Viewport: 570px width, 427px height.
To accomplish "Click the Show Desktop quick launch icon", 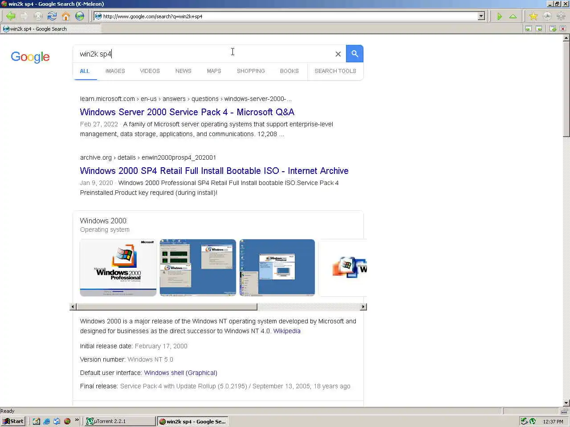I will (x=36, y=421).
